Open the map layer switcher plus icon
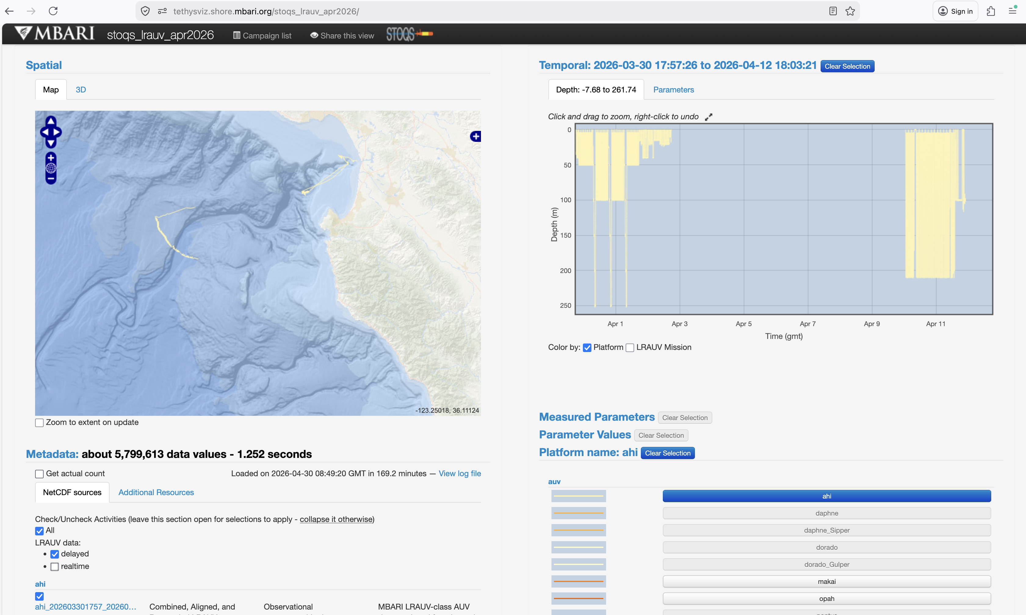This screenshot has height=615, width=1026. [475, 136]
